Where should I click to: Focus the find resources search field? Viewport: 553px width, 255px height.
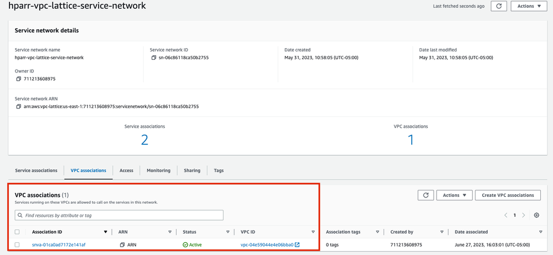[x=119, y=215]
